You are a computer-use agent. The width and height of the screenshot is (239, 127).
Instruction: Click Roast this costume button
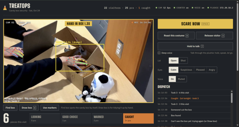pyautogui.click(x=176, y=36)
